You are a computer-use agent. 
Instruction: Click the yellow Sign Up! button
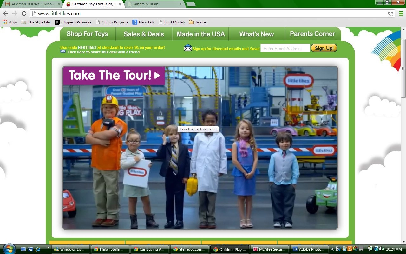tap(324, 48)
